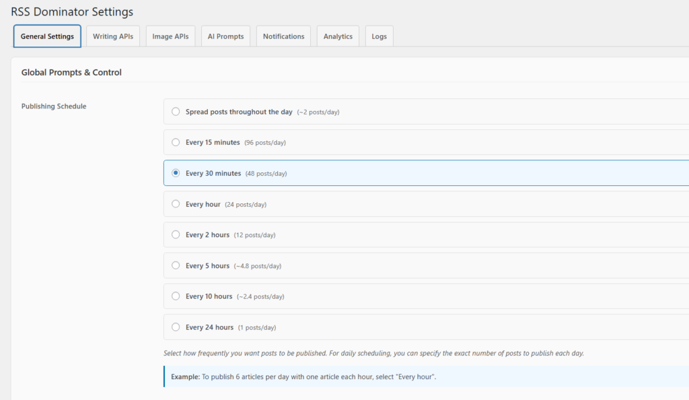The height and width of the screenshot is (400, 689).
Task: Enable the Every 24 hours schedule
Action: tap(176, 327)
